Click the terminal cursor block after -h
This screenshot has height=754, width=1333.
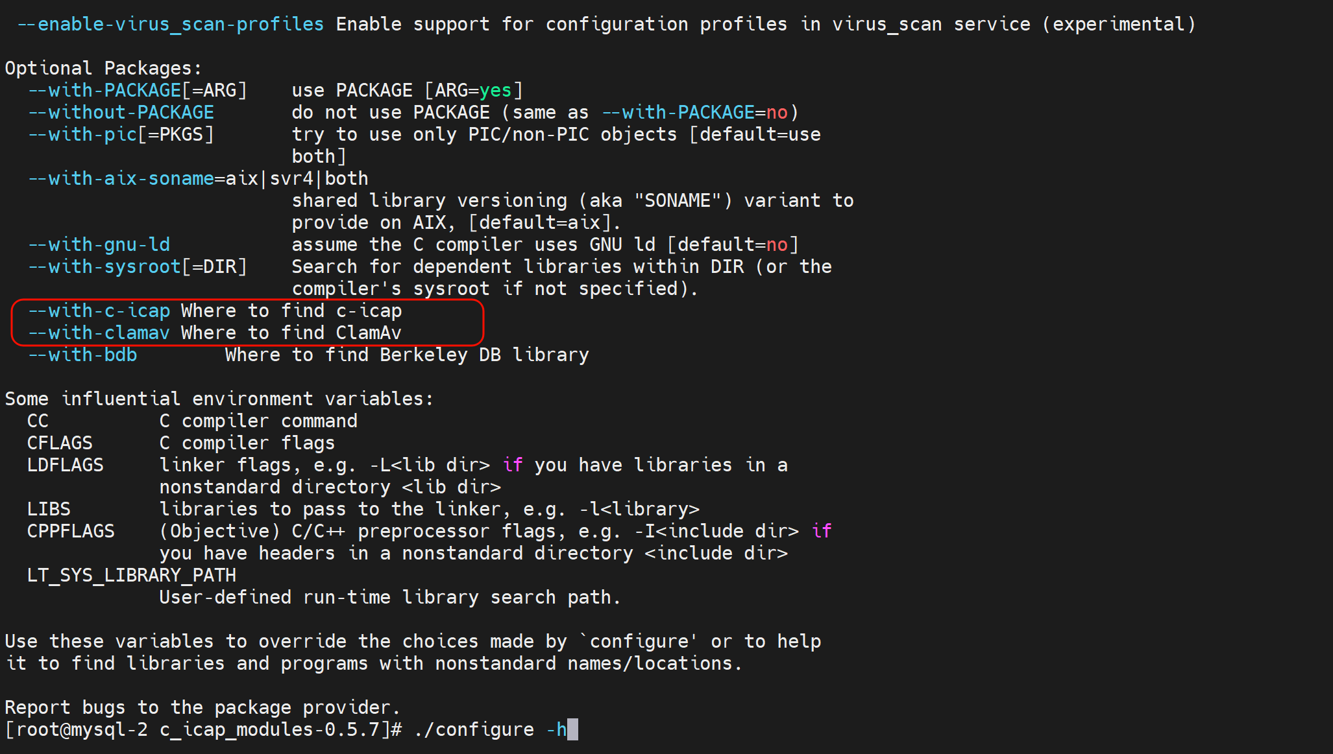(x=572, y=730)
